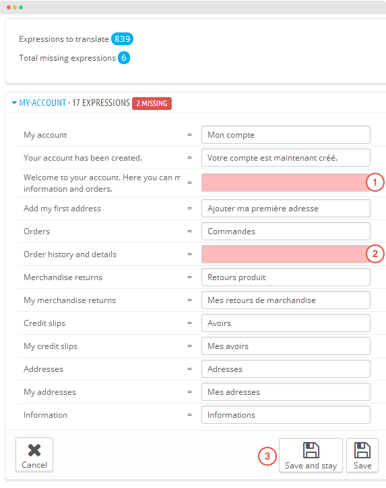Collapse the MY-ACCOUNT section arrow
386x488 pixels.
(x=14, y=103)
